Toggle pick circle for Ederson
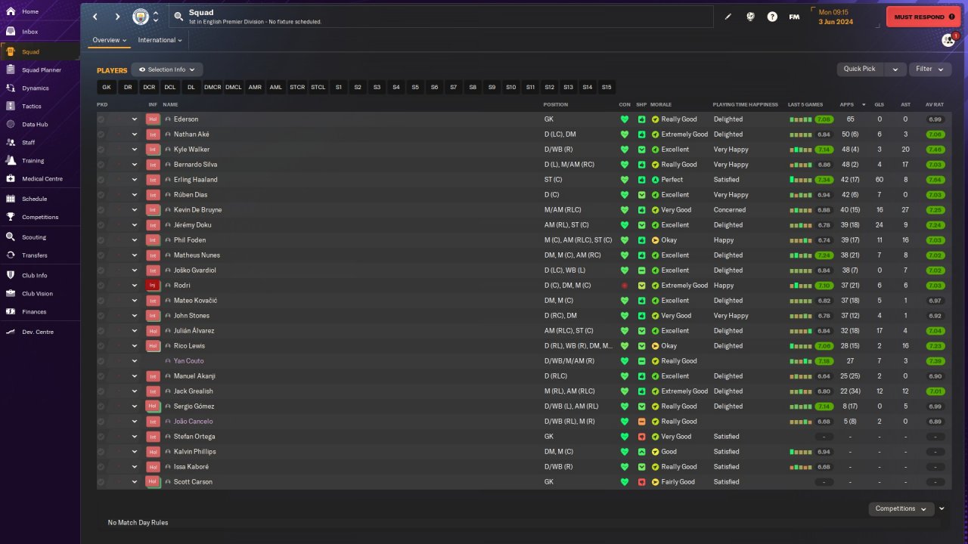Screen dimensions: 968x544 point(101,119)
